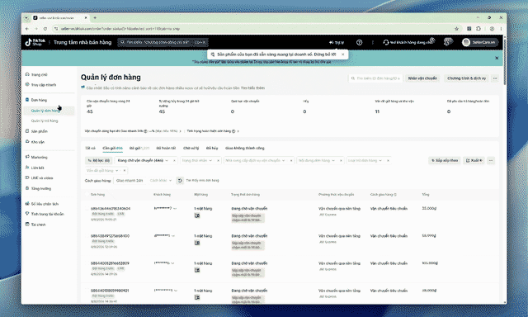Open the help question-mark icon in header
This screenshot has height=317, width=528.
[x=360, y=42]
